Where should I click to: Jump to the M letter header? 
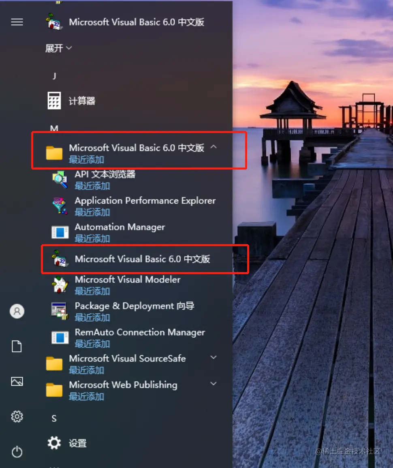[54, 128]
